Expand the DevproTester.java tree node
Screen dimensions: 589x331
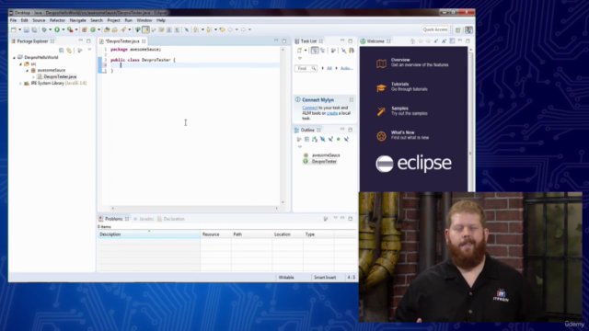33,77
